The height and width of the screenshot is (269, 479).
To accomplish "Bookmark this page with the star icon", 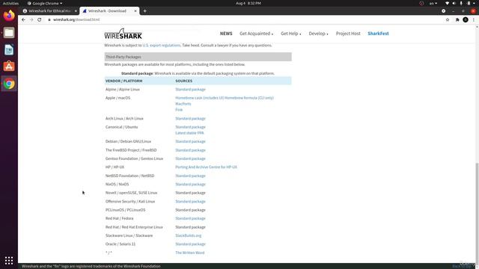I will click(448, 19).
